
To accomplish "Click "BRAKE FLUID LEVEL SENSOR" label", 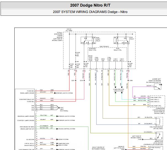I will click(159, 142).
